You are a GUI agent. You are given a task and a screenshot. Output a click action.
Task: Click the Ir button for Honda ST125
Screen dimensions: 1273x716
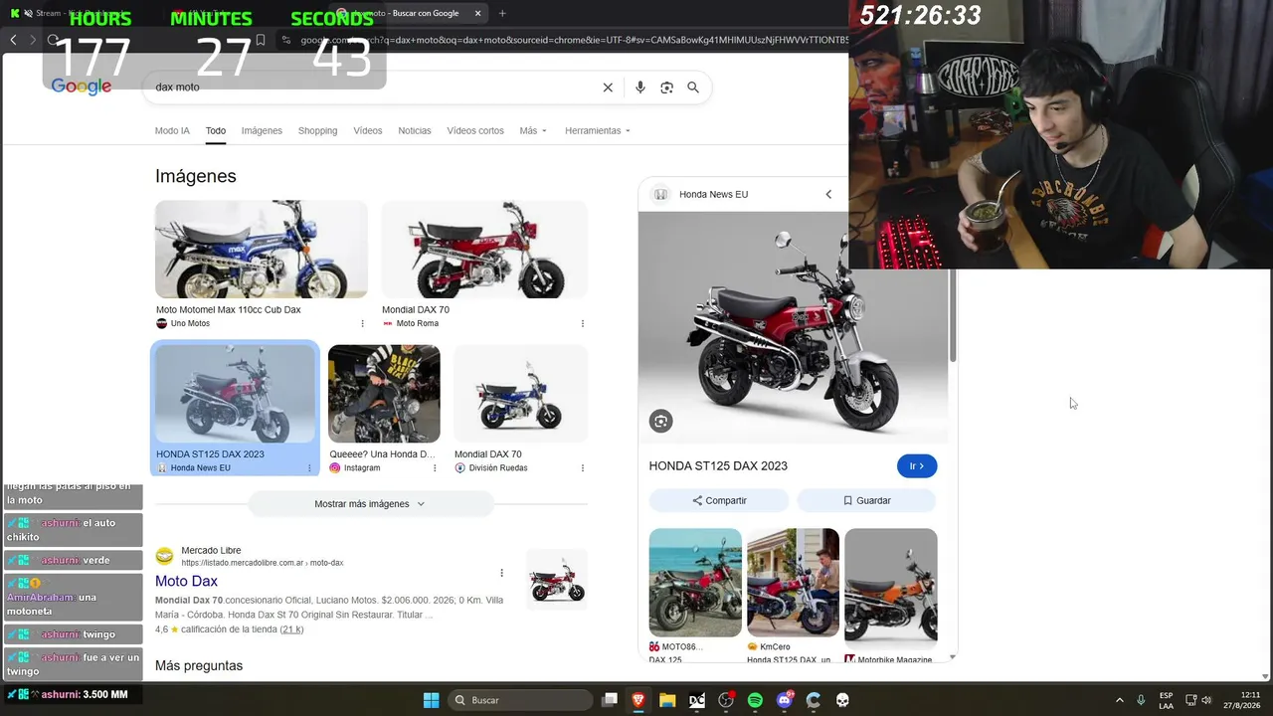pos(917,466)
